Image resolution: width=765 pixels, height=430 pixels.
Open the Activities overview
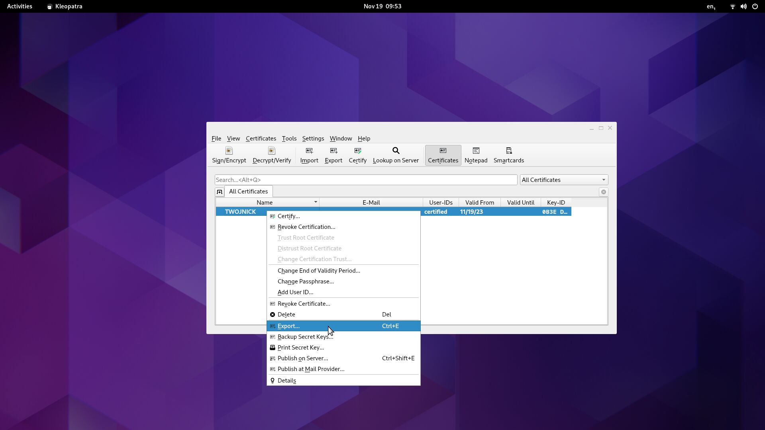tap(20, 6)
